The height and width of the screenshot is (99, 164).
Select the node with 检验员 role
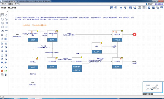pyautogui.click(x=33, y=36)
